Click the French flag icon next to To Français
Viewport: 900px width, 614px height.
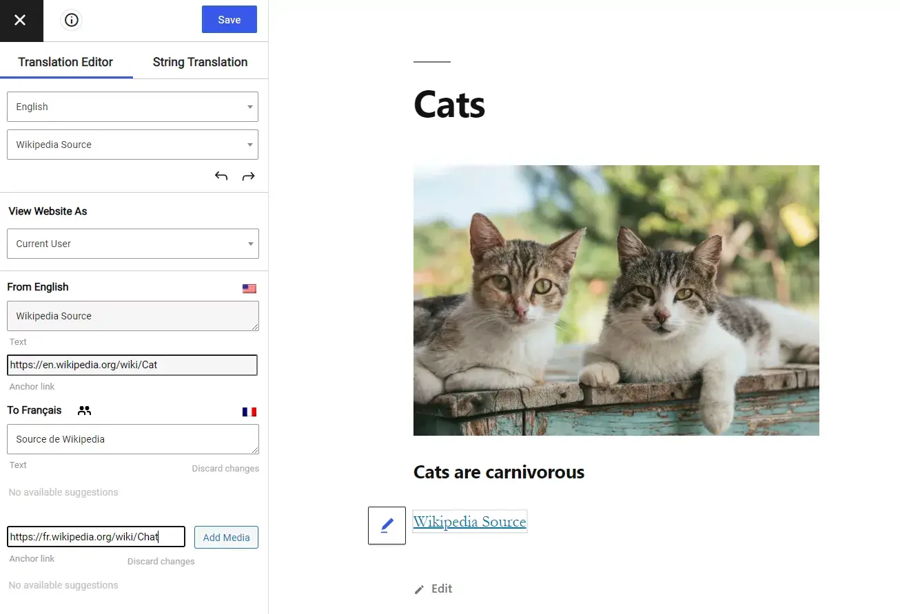pos(249,412)
